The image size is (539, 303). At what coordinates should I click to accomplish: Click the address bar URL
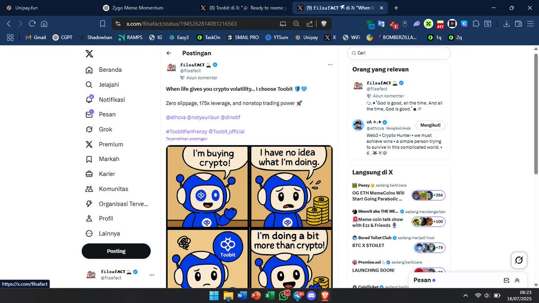(x=181, y=24)
